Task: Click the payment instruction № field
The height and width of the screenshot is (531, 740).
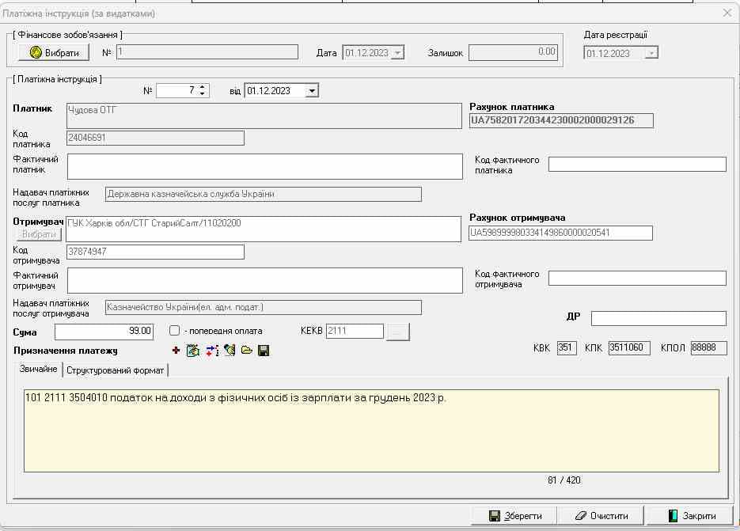Action: (177, 91)
